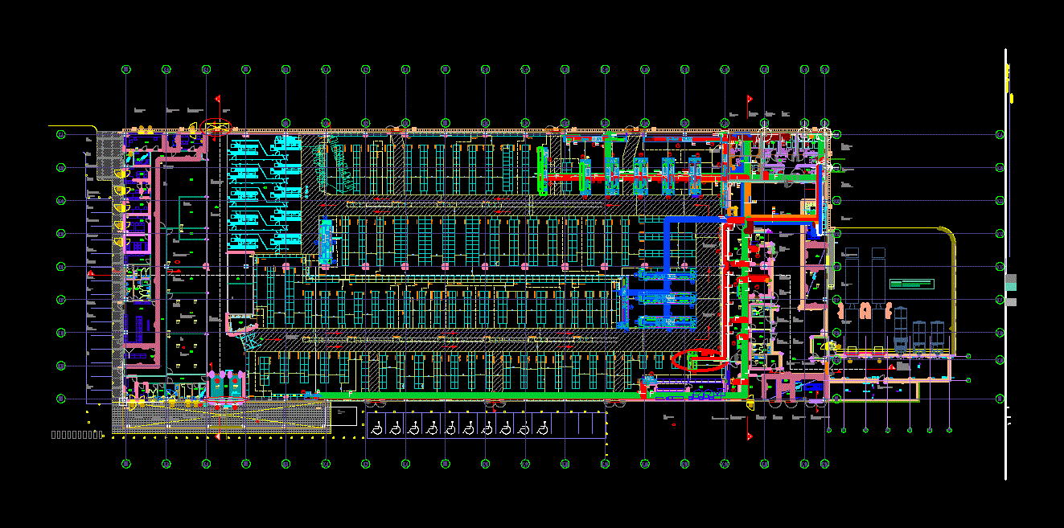Select the green legend box in right annex
The height and width of the screenshot is (528, 1064).
coord(911,284)
